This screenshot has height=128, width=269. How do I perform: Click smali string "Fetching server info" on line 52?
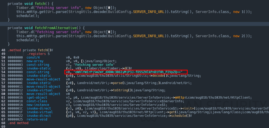(x=94, y=65)
